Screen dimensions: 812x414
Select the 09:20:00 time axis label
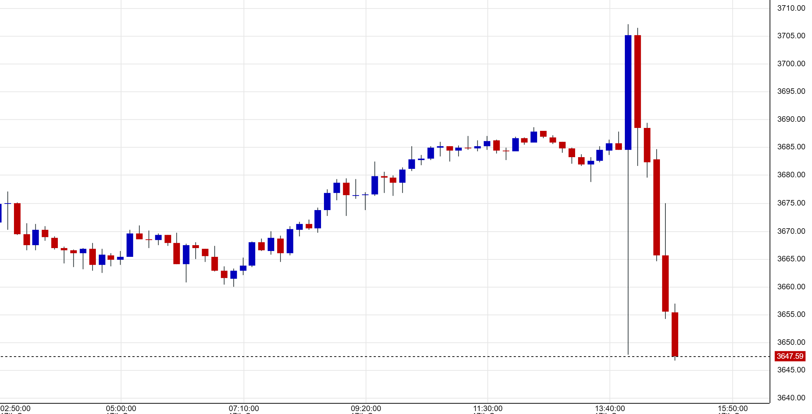366,408
